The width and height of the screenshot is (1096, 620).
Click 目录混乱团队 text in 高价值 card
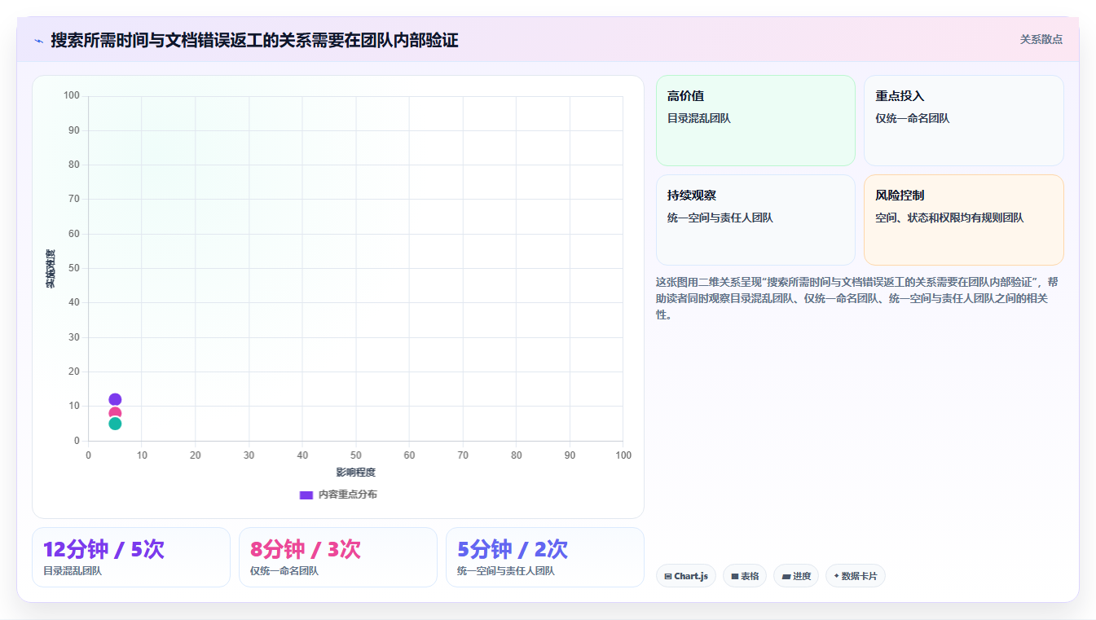click(x=699, y=118)
